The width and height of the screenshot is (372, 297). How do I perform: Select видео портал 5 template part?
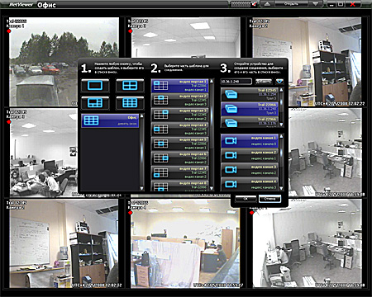180,144
